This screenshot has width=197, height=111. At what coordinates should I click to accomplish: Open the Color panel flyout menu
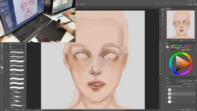click(196, 43)
